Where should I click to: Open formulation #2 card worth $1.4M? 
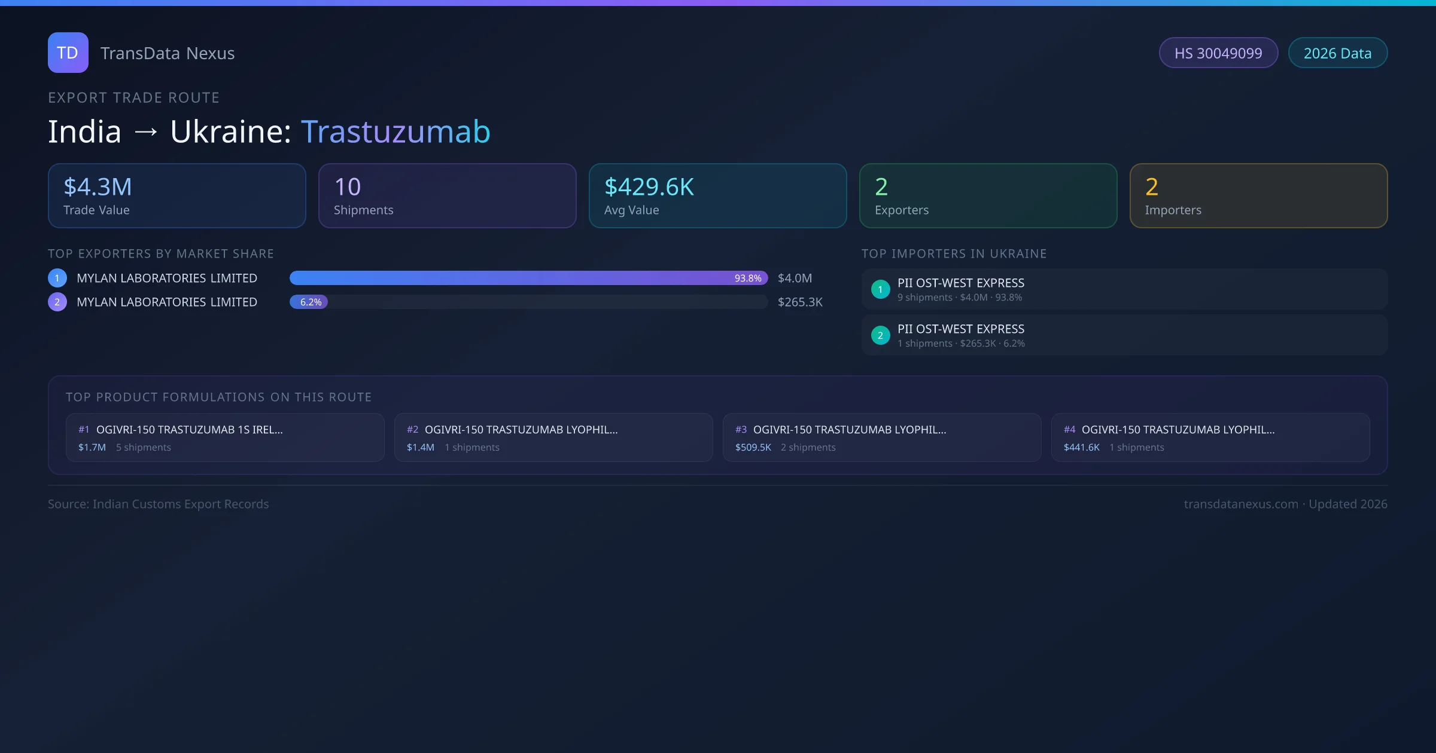[553, 437]
